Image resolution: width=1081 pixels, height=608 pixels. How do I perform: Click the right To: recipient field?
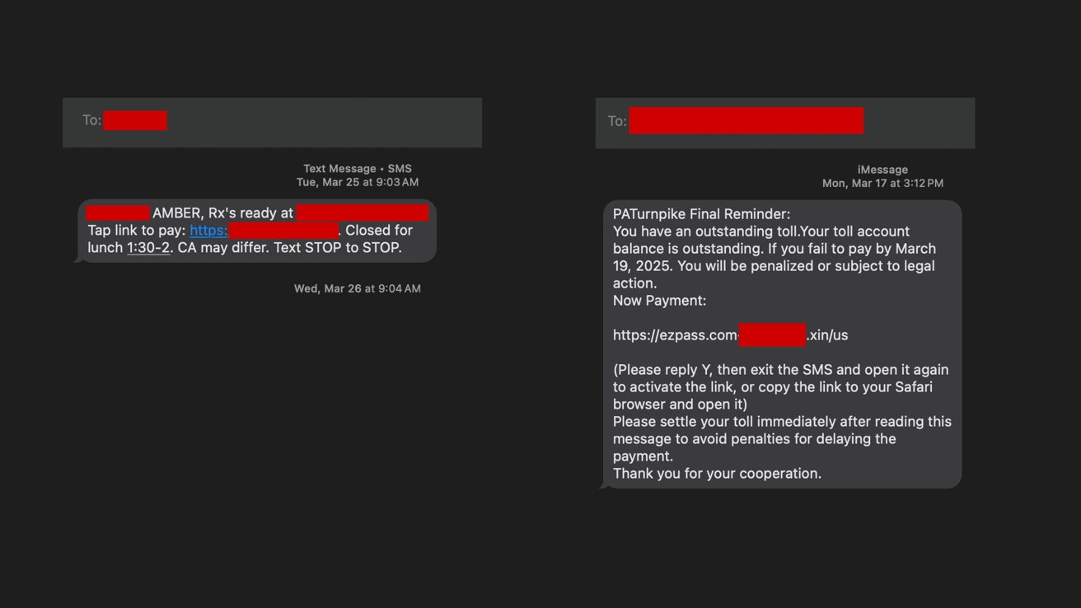coord(785,123)
